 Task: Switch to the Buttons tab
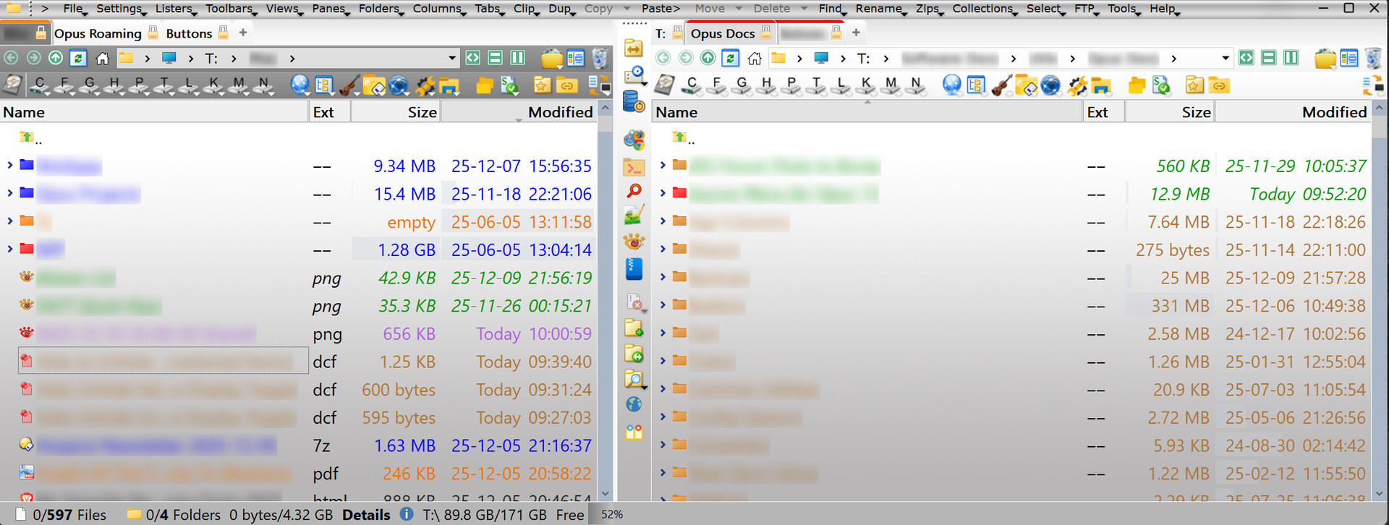click(x=189, y=33)
